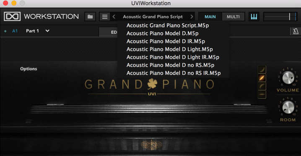Click the VOLUME knob
This screenshot has width=301, height=156.
[x=288, y=78]
